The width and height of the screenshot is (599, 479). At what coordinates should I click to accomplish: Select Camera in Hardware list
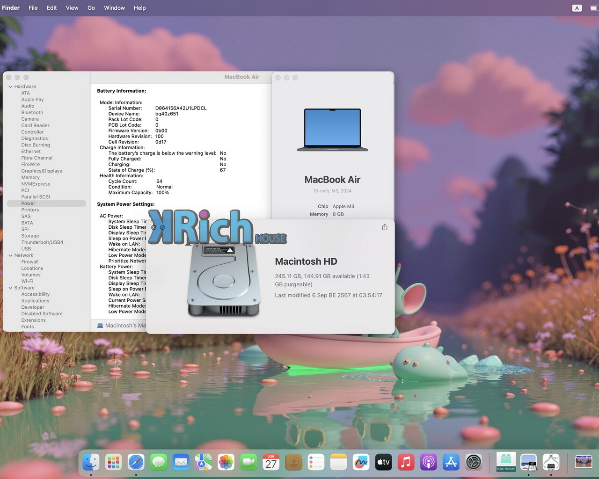click(30, 119)
